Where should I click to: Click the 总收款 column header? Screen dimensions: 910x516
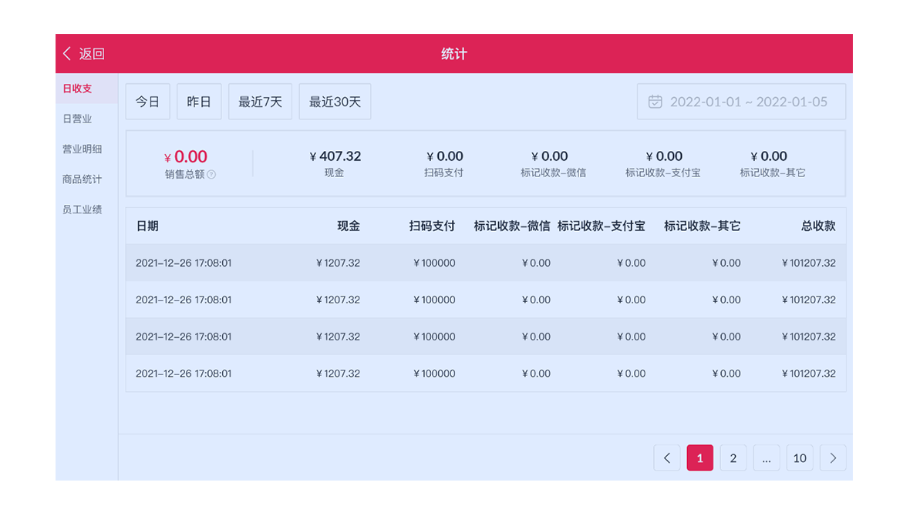coord(818,226)
